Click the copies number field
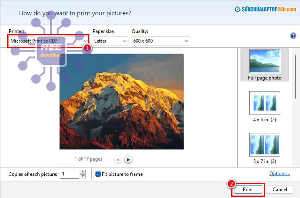300x198 pixels. [69, 174]
